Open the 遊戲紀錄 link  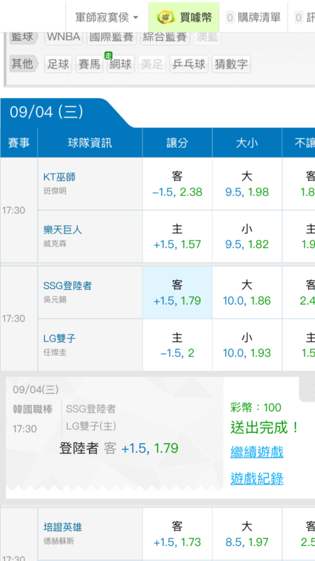257,477
